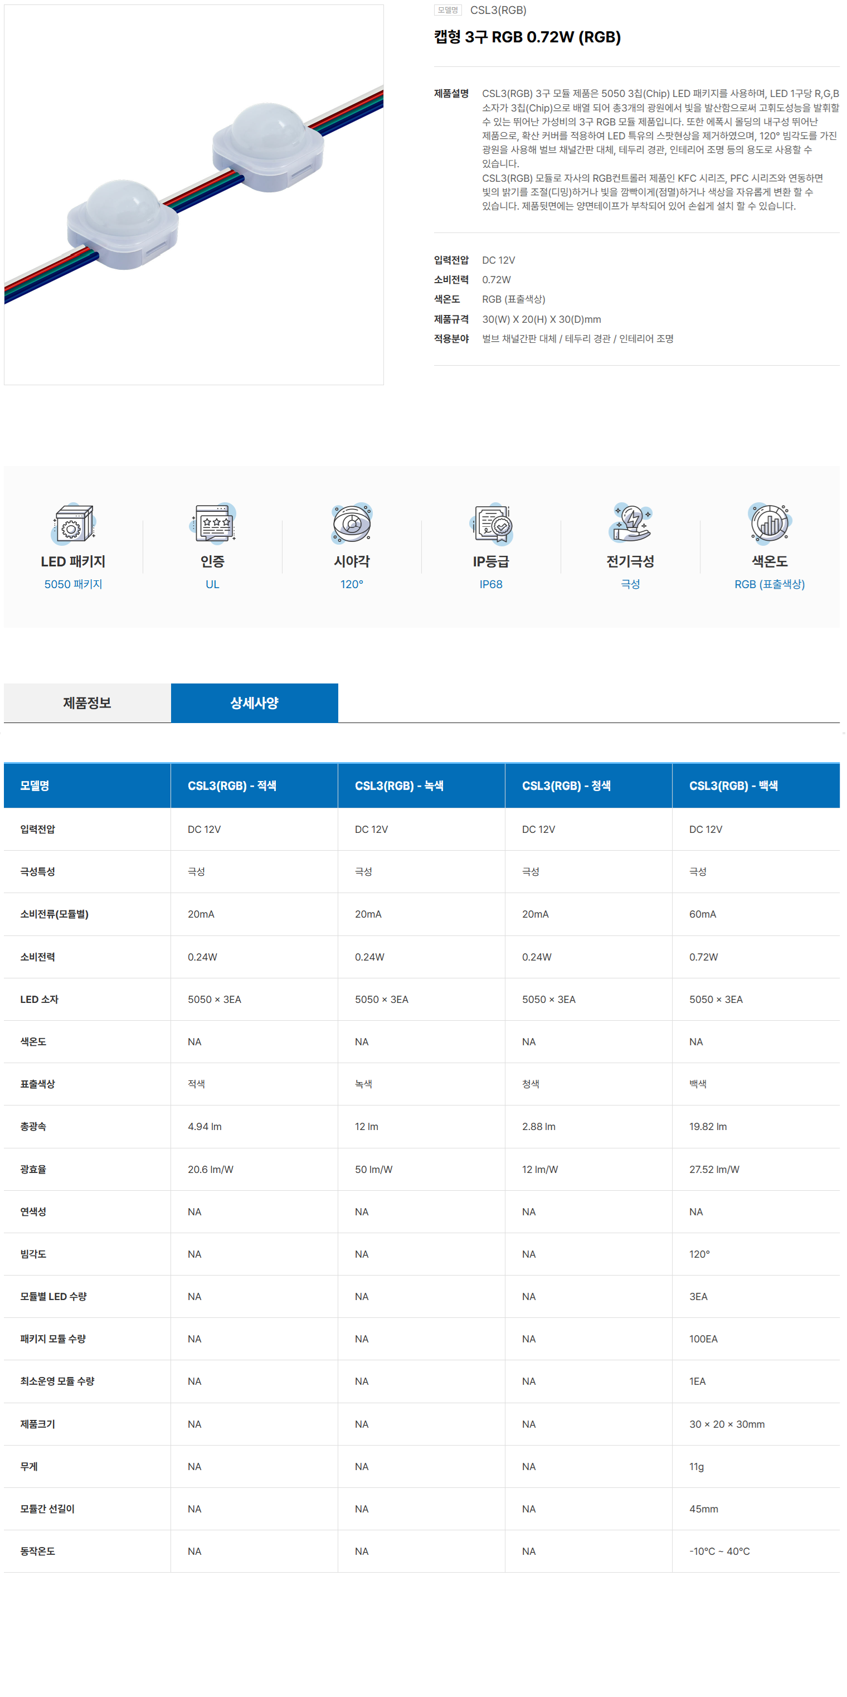The image size is (847, 1697).
Task: Switch to the 제품정보 tab
Action: tap(87, 703)
